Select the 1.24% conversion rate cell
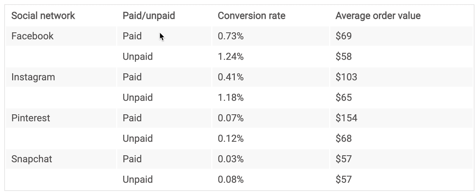The image size is (476, 193). (x=231, y=56)
